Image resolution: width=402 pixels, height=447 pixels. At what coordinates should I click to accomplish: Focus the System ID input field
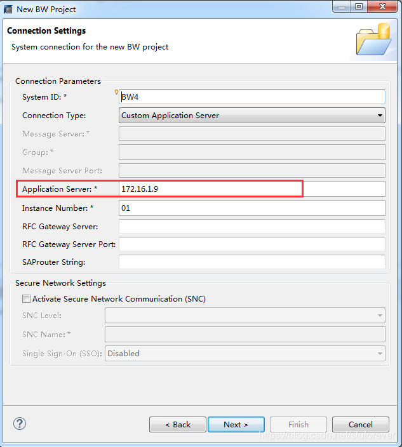pyautogui.click(x=252, y=97)
